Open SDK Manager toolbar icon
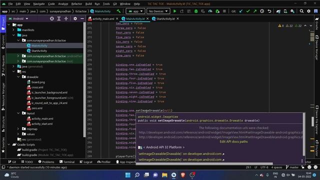Image resolution: width=320 pixels, height=180 pixels. click(x=292, y=11)
